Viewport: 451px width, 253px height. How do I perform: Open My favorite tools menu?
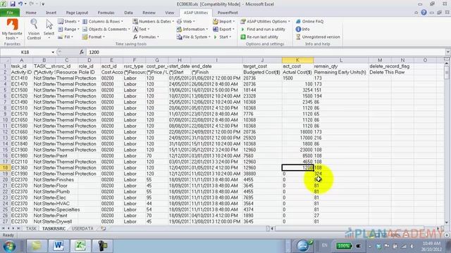(x=11, y=30)
